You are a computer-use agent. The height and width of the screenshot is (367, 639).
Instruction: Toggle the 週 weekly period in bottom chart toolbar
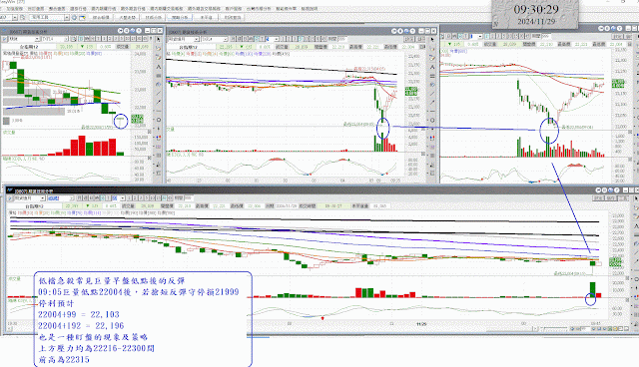tap(85, 198)
